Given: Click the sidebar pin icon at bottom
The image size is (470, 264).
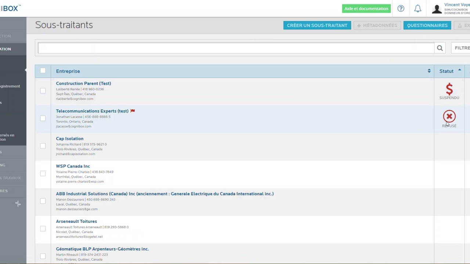Looking at the screenshot, I should coord(18,203).
